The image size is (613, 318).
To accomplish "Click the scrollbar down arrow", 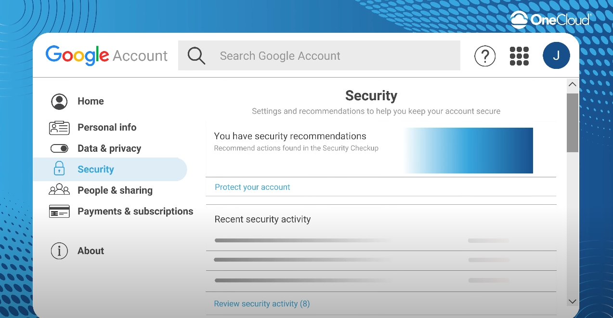I will (573, 302).
